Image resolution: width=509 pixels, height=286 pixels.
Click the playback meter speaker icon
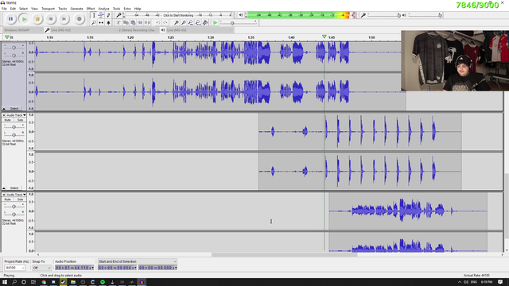(240, 15)
